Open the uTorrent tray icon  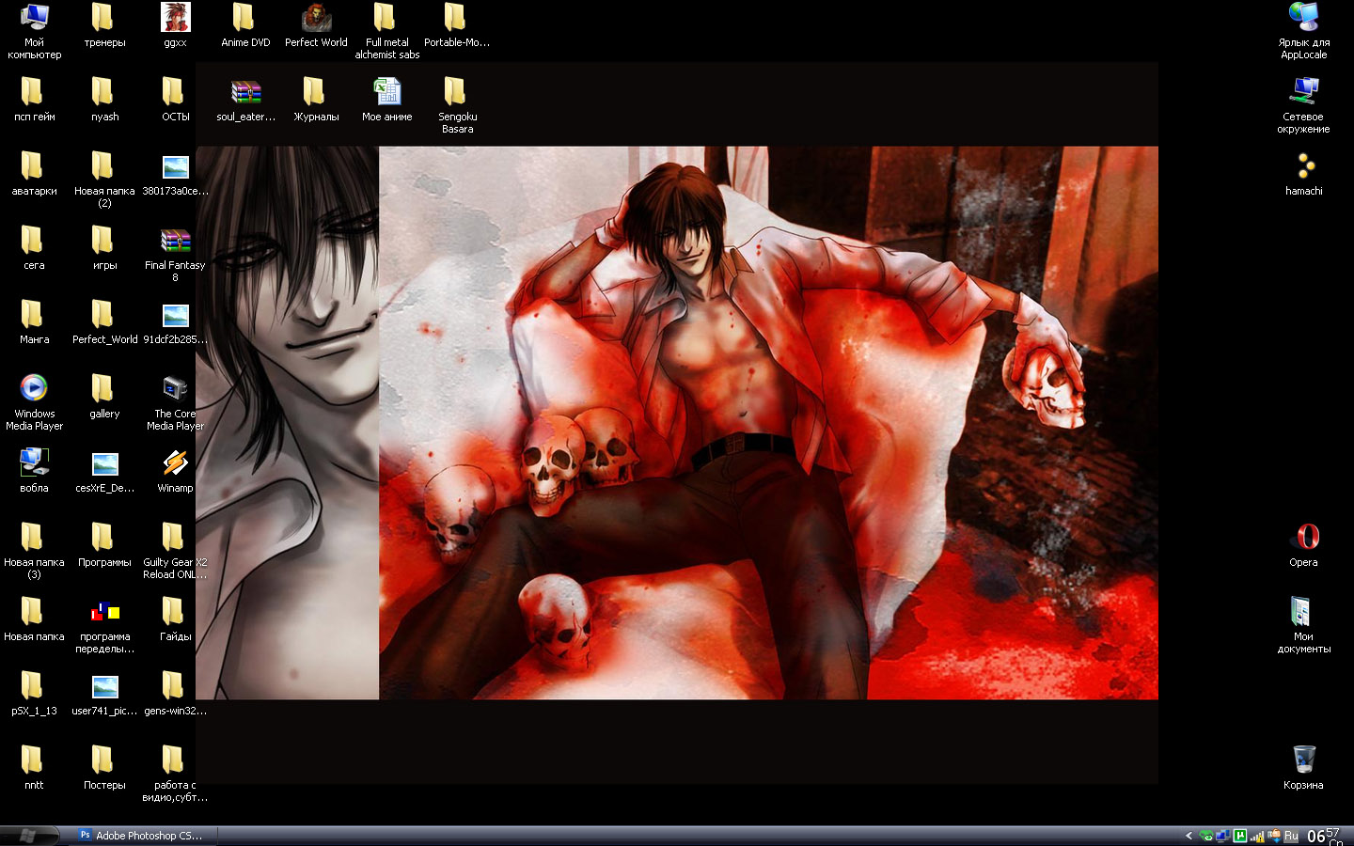tap(1240, 836)
